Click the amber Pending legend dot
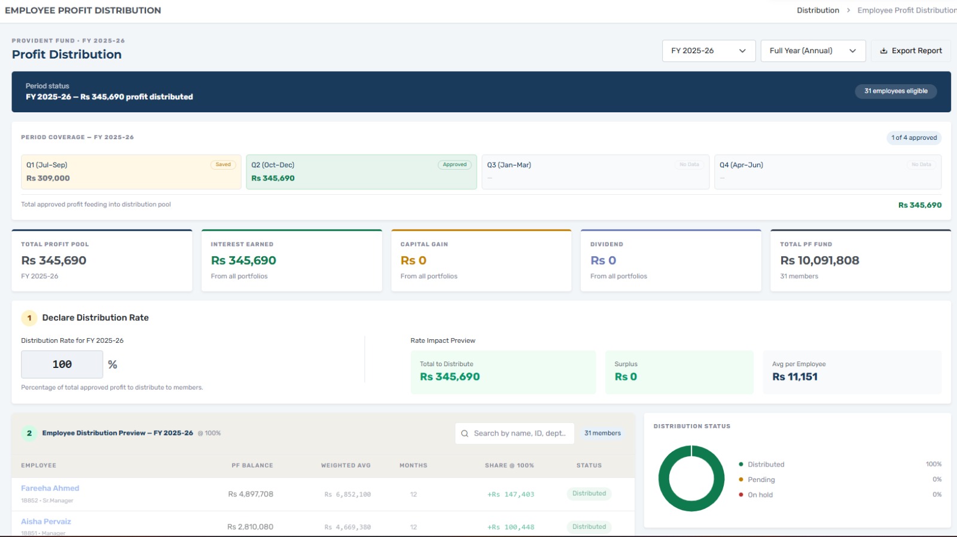 click(x=741, y=480)
